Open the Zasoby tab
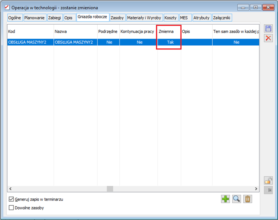 [118, 17]
